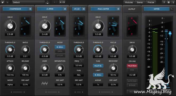Screen dimensions: 176x96
Task: Click the left arrow below the Clipper module
Action: [46, 92]
